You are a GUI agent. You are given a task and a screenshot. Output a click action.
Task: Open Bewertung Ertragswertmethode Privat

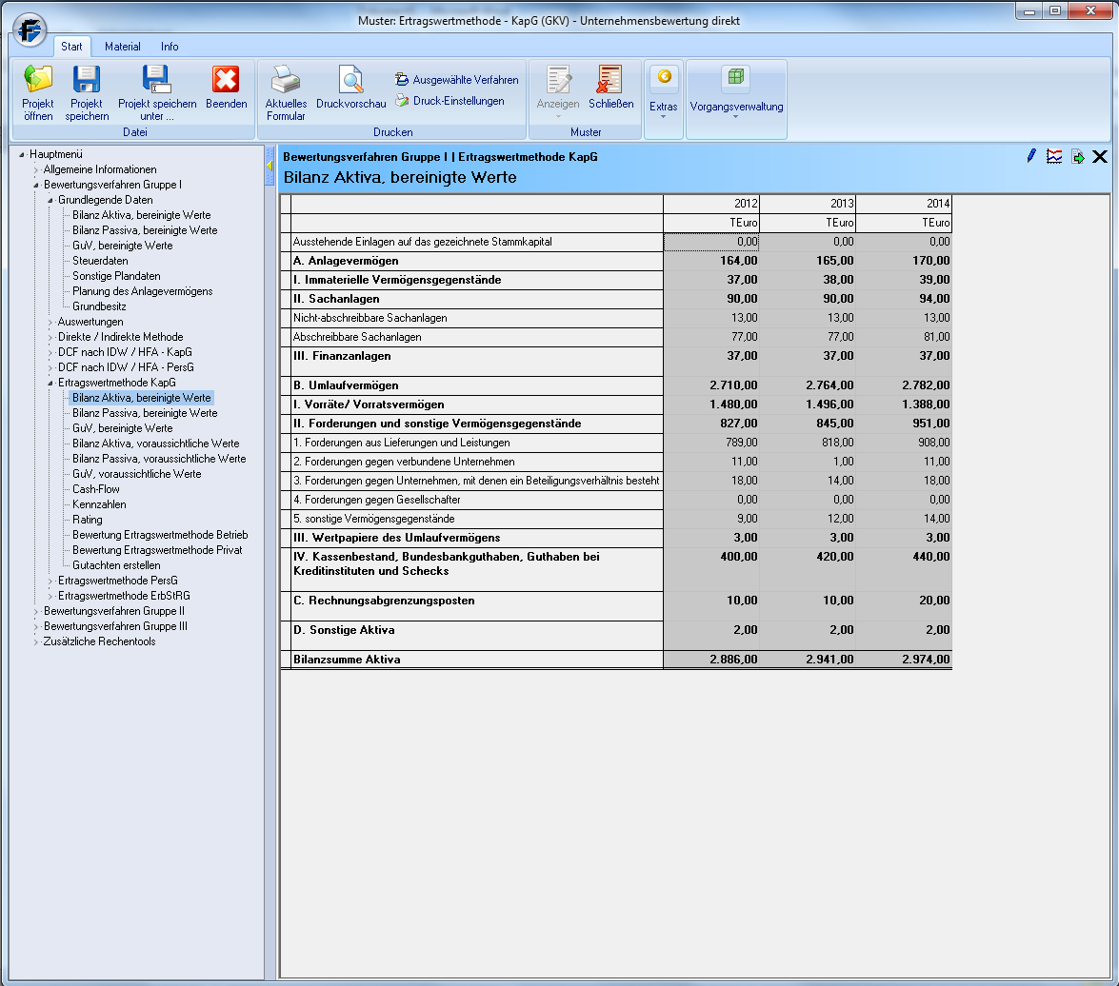157,550
